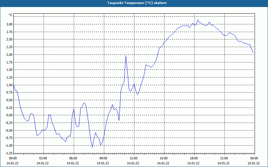Viewport: 268px width, 167px height.
Task: Select the '15:00' x-axis time label
Action: click(163, 158)
